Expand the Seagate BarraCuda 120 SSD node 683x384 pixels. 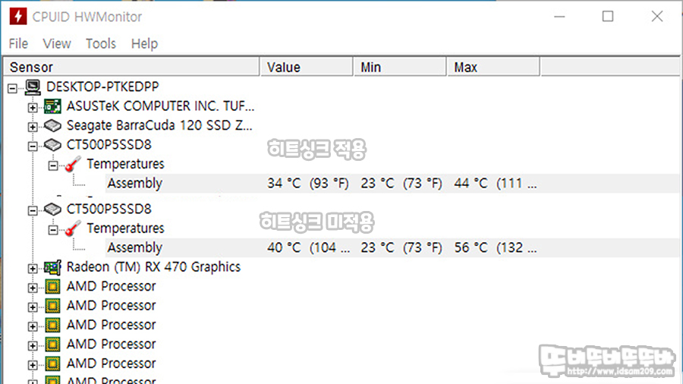coord(33,127)
